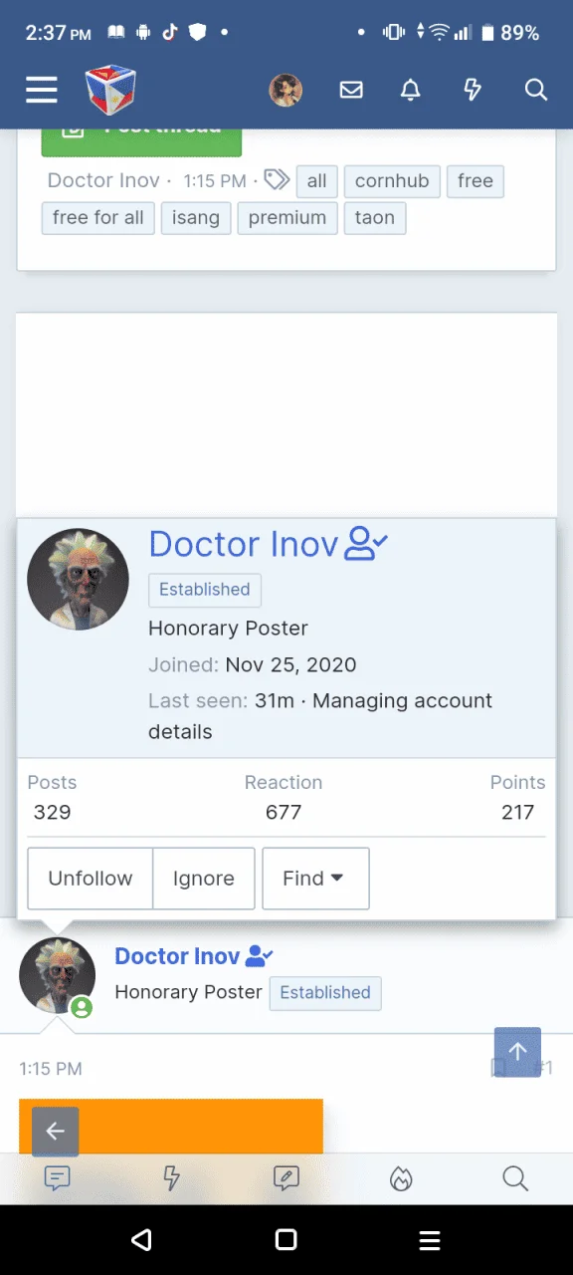This screenshot has width=573, height=1275.
Task: Tap the fire trending icon in bottom bar
Action: click(401, 1179)
